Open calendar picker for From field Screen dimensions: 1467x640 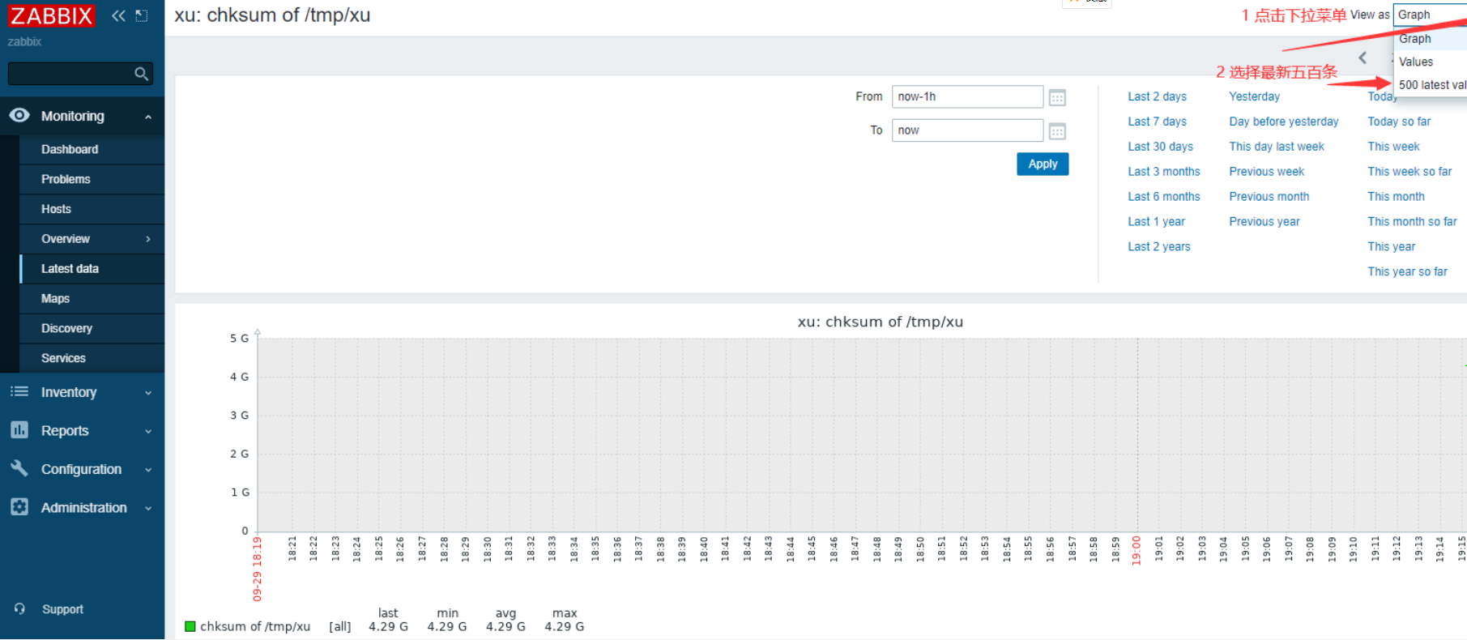[1057, 97]
